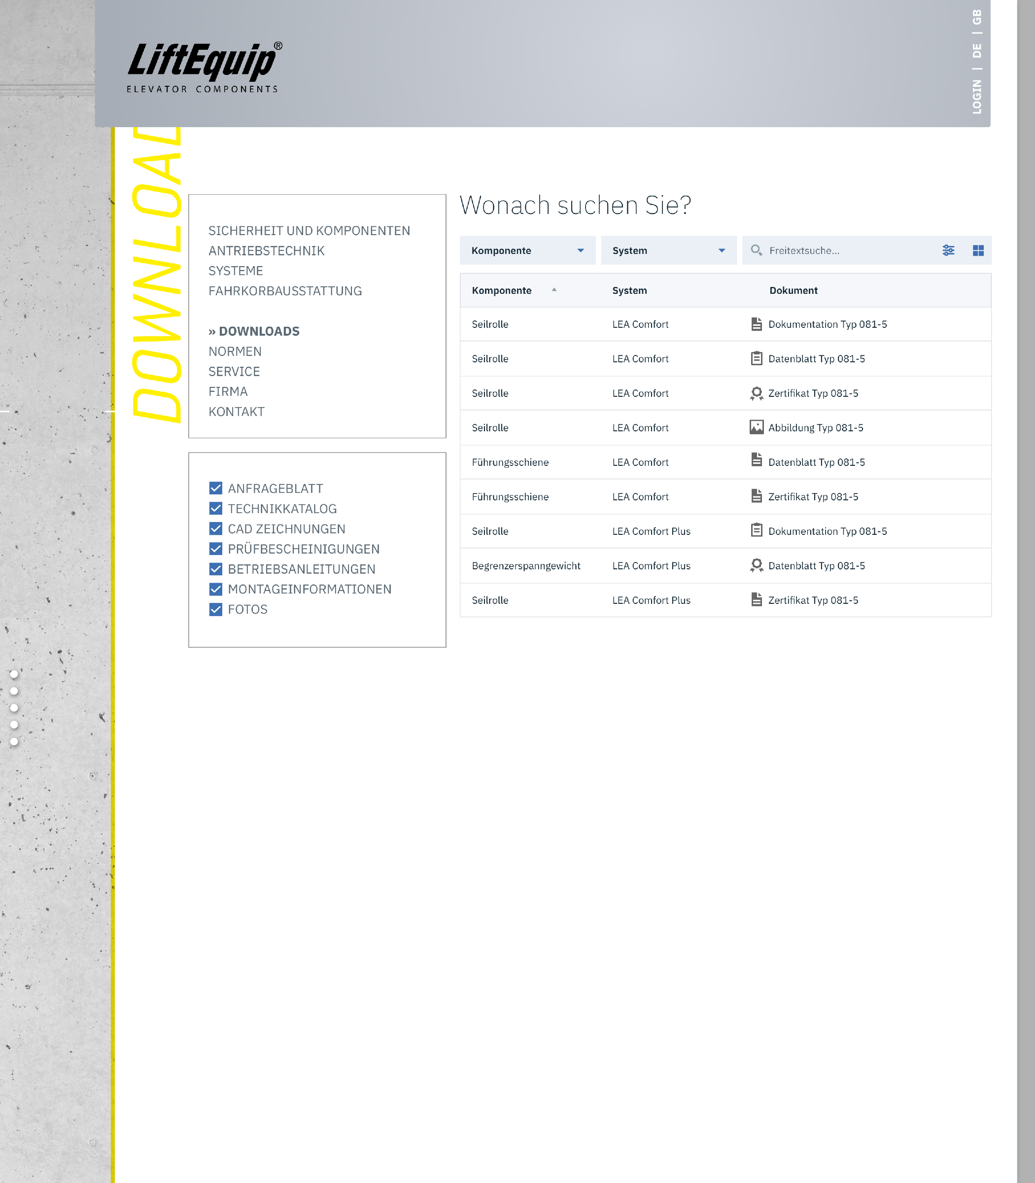Switch language to GB

pyautogui.click(x=977, y=17)
